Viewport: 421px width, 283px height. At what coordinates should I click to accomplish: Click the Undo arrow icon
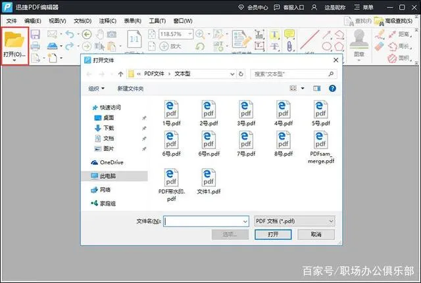[x=70, y=34]
